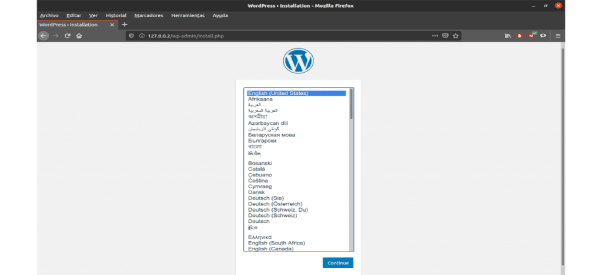602x275 pixels.
Task: Select Deutsch (Österreich) language
Action: [x=298, y=204]
